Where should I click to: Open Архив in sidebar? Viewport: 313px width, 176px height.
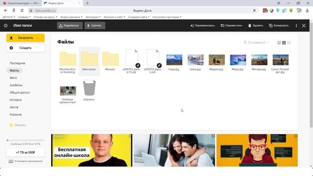coord(14,107)
